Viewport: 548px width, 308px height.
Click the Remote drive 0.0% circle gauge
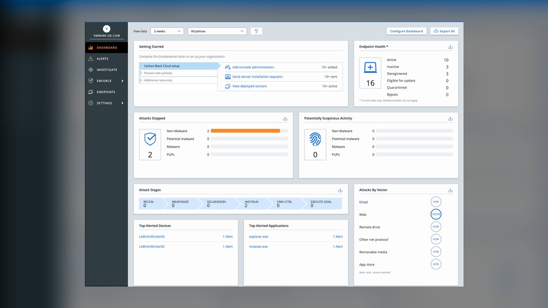[436, 227]
